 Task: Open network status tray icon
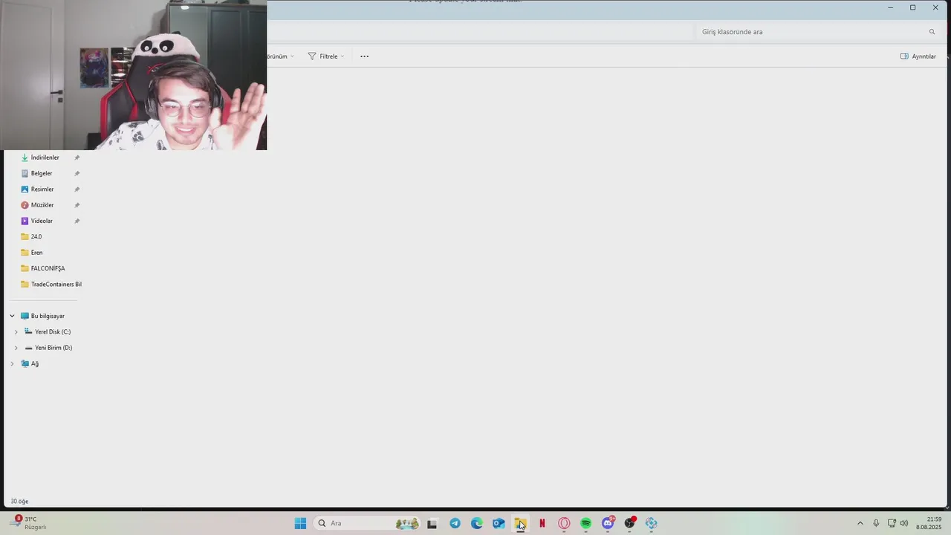[x=892, y=523]
